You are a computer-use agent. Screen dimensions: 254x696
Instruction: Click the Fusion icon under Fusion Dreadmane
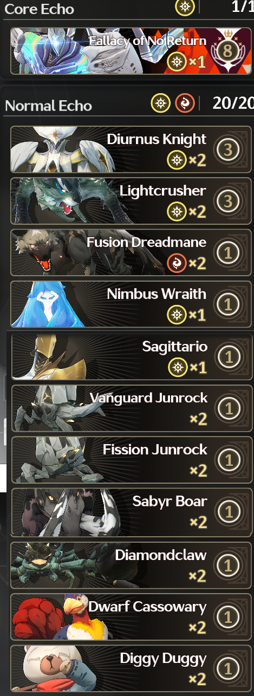point(176,263)
